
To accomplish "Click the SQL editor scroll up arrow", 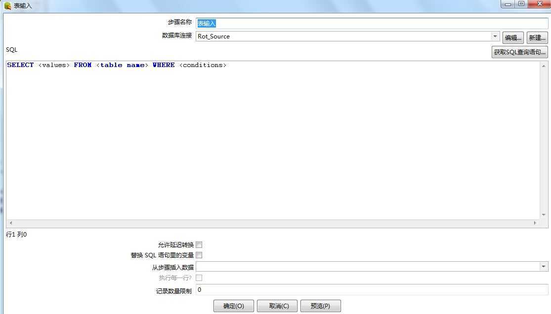I will [544, 66].
